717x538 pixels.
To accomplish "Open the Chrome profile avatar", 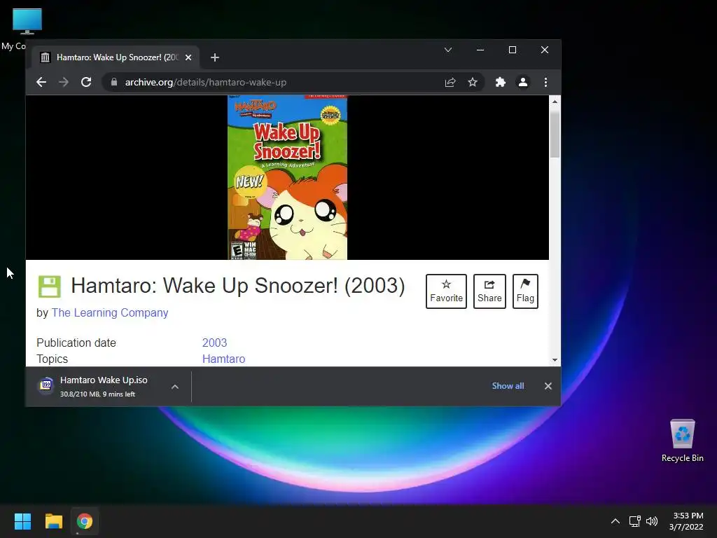I will pos(522,83).
